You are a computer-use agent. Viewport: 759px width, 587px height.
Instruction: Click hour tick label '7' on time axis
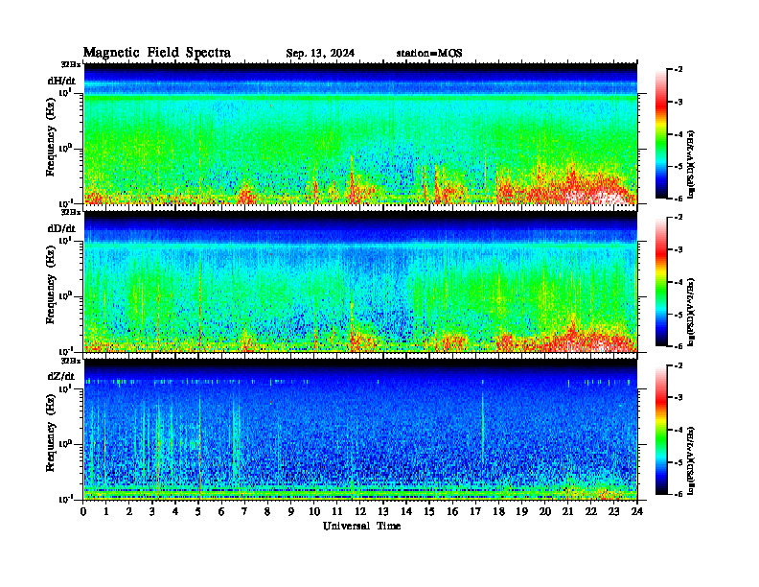(x=244, y=511)
